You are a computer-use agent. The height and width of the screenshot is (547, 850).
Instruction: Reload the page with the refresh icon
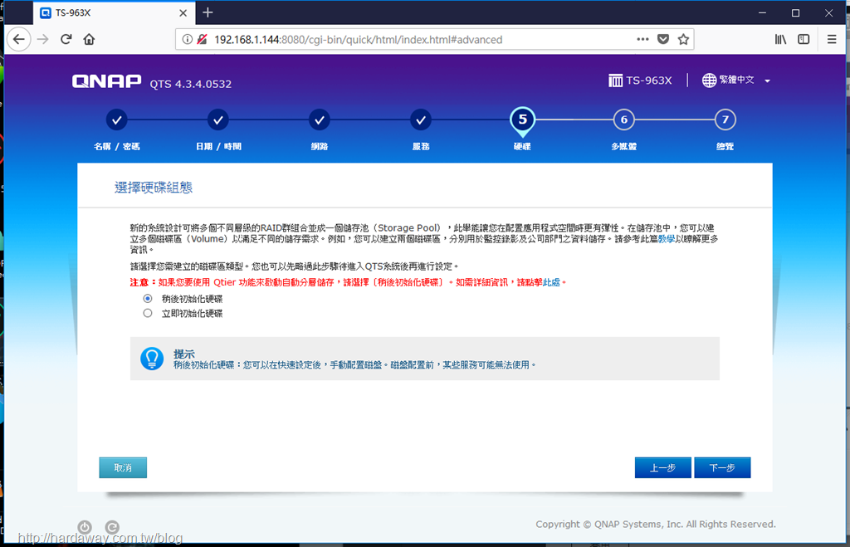tap(66, 40)
